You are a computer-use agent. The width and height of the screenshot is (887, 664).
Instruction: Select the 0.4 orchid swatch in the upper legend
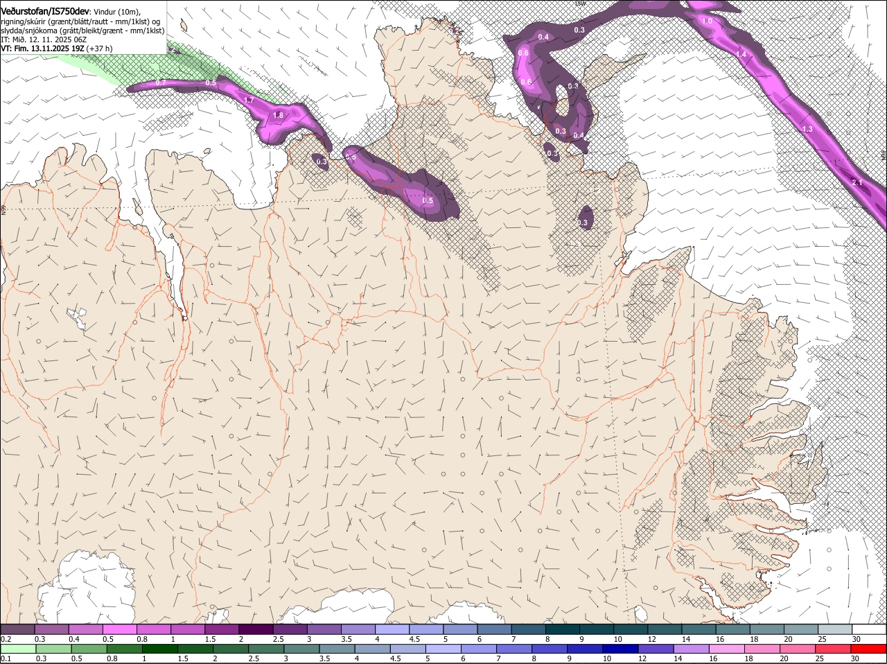point(85,629)
